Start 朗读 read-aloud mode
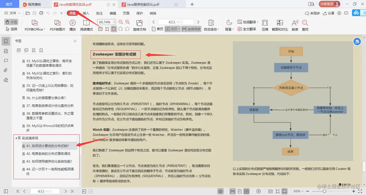This screenshot has height=195, width=366. click(294, 25)
